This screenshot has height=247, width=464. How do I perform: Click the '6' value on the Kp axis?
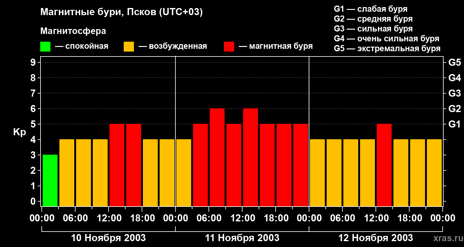pyautogui.click(x=34, y=109)
